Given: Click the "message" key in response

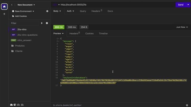Looking at the screenshot, I should coord(68,41).
